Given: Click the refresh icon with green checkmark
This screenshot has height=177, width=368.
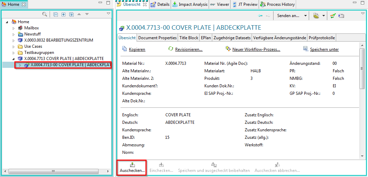Looking at the screenshot, I should tap(333, 16).
